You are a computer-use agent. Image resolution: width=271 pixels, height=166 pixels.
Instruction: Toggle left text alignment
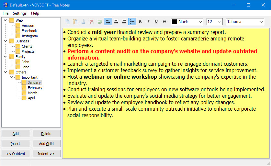pyautogui.click(x=108, y=22)
